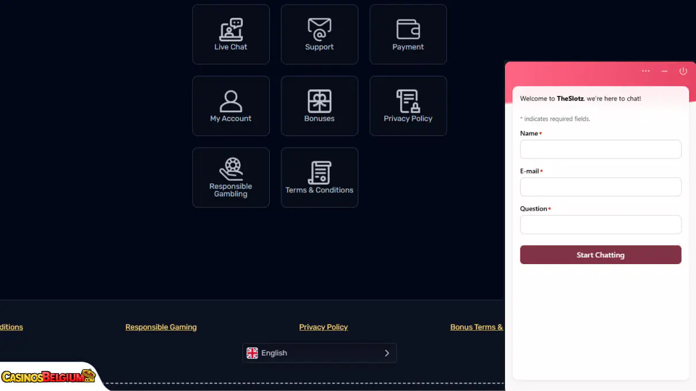This screenshot has width=696, height=391.
Task: Focus the E-mail input field
Action: pyautogui.click(x=601, y=187)
